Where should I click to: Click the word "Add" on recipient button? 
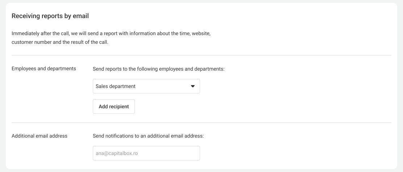coord(104,106)
